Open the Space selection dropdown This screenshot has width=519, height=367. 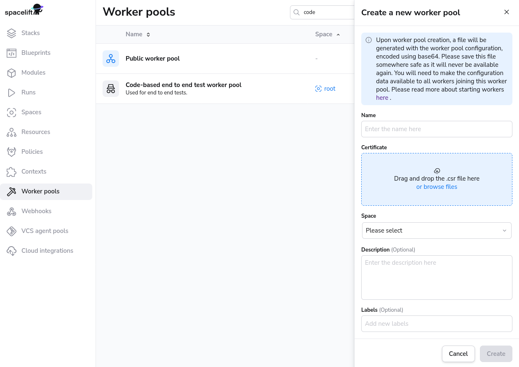437,231
